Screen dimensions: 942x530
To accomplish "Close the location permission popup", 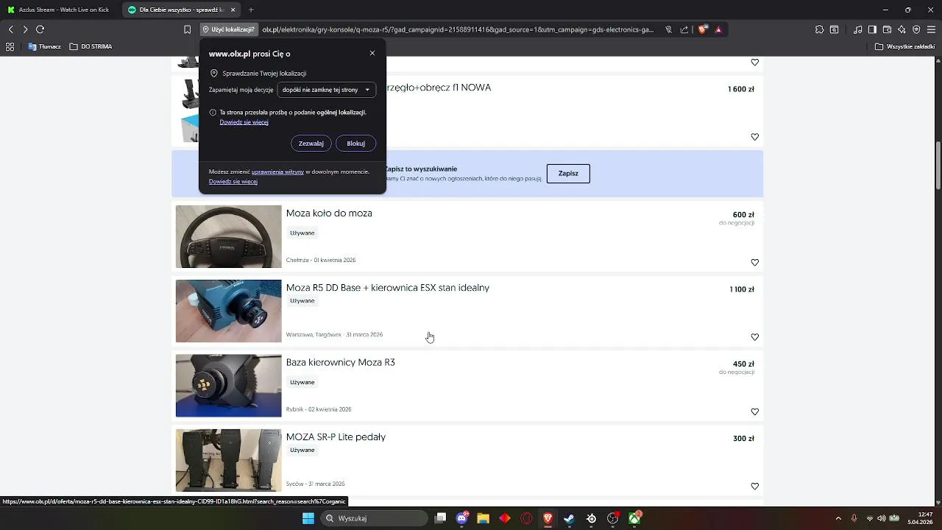I will (x=372, y=53).
